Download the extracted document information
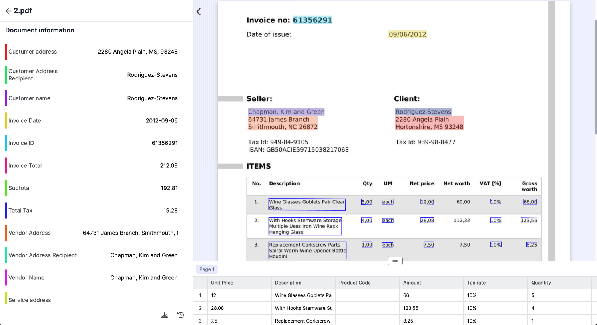The width and height of the screenshot is (597, 325). pyautogui.click(x=165, y=315)
